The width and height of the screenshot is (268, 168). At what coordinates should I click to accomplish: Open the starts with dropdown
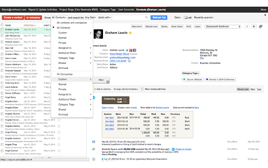(104, 18)
